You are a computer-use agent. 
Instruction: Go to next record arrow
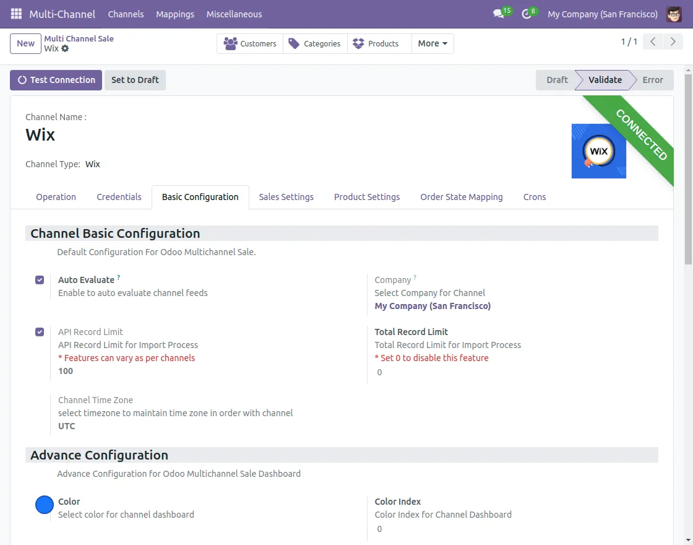(672, 41)
